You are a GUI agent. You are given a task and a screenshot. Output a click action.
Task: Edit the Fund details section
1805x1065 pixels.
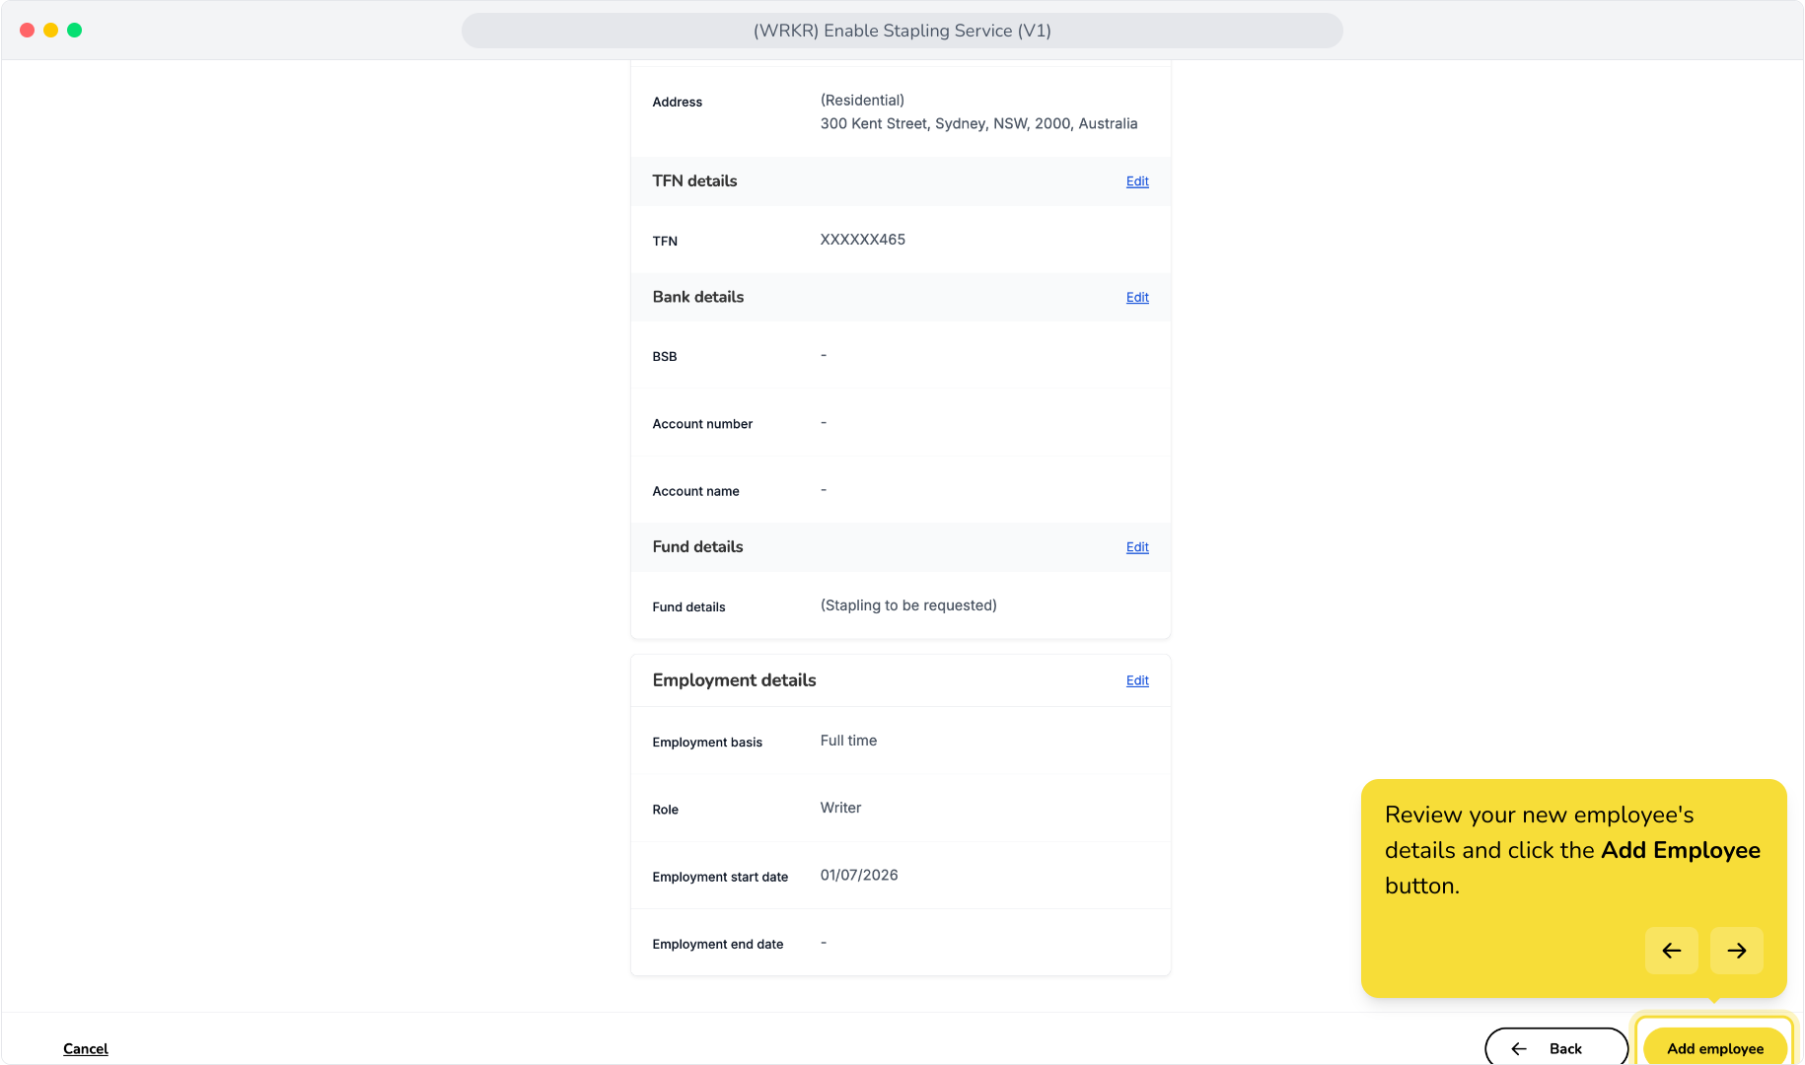(x=1137, y=547)
